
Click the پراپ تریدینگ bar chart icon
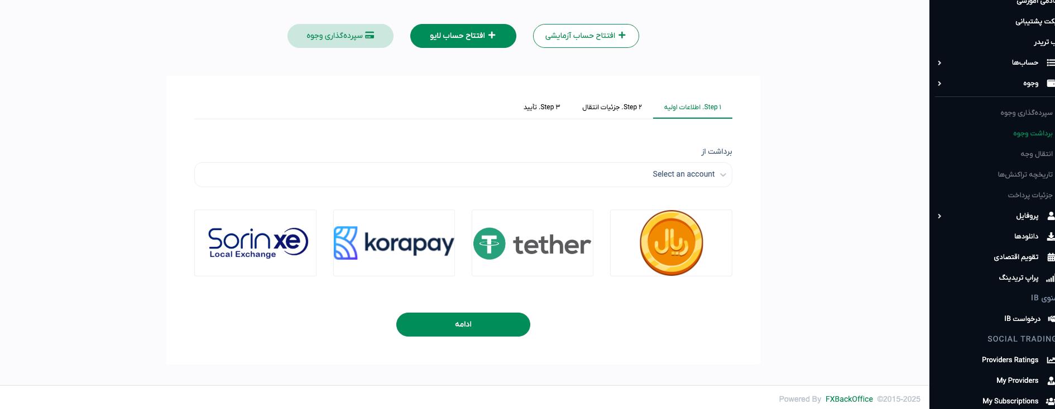click(x=1051, y=277)
